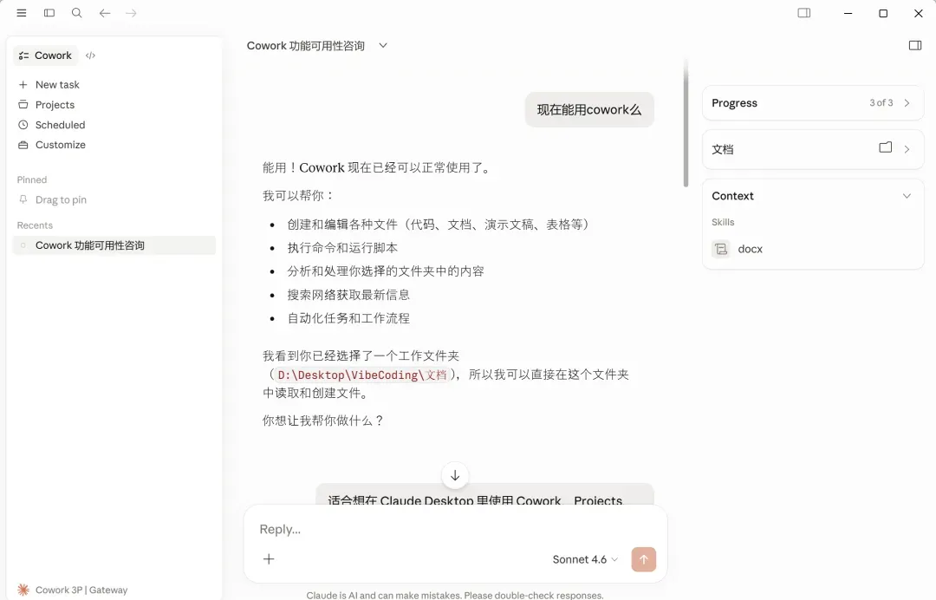Screen dimensions: 936x600
Task: Open the Cowork 3P | Gateway account
Action: pyautogui.click(x=73, y=590)
